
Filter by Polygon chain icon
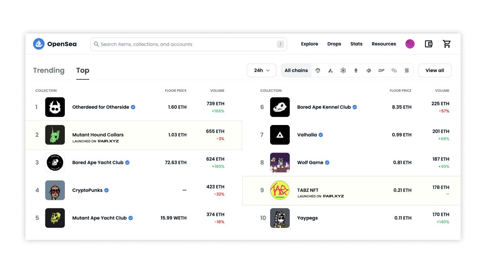(394, 70)
